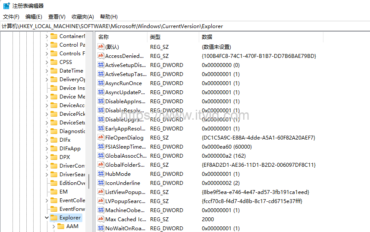Viewport: 370px width, 232px height.
Task: Click data value 0x0000ea60 (60000)
Action: 226,146
